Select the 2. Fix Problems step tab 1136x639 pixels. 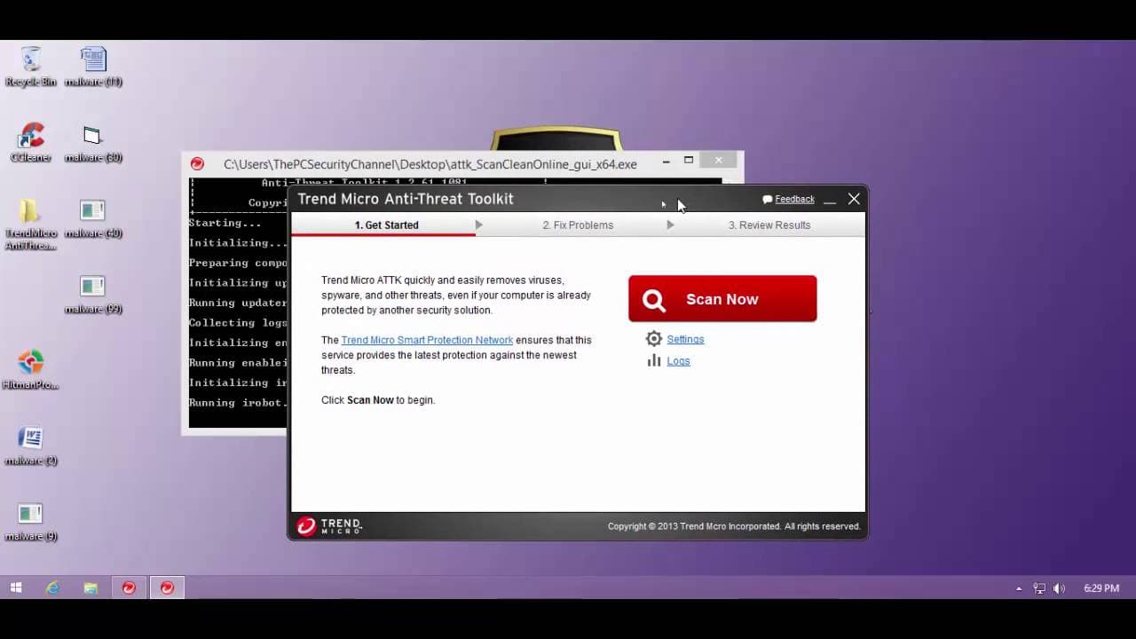578,225
